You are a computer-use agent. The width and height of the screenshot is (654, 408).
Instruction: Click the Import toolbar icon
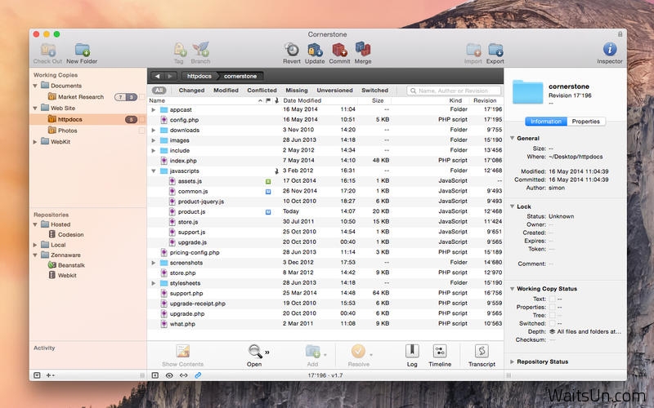click(x=473, y=50)
